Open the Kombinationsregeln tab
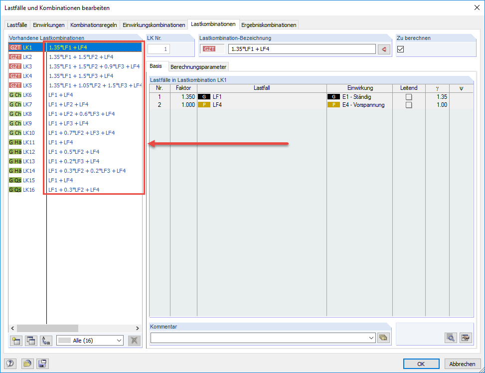485x373 pixels. pos(93,25)
